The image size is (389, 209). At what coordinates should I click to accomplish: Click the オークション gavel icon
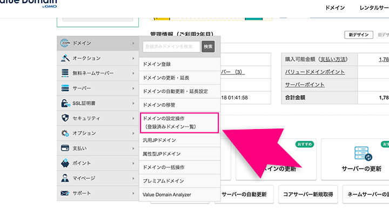click(65, 58)
